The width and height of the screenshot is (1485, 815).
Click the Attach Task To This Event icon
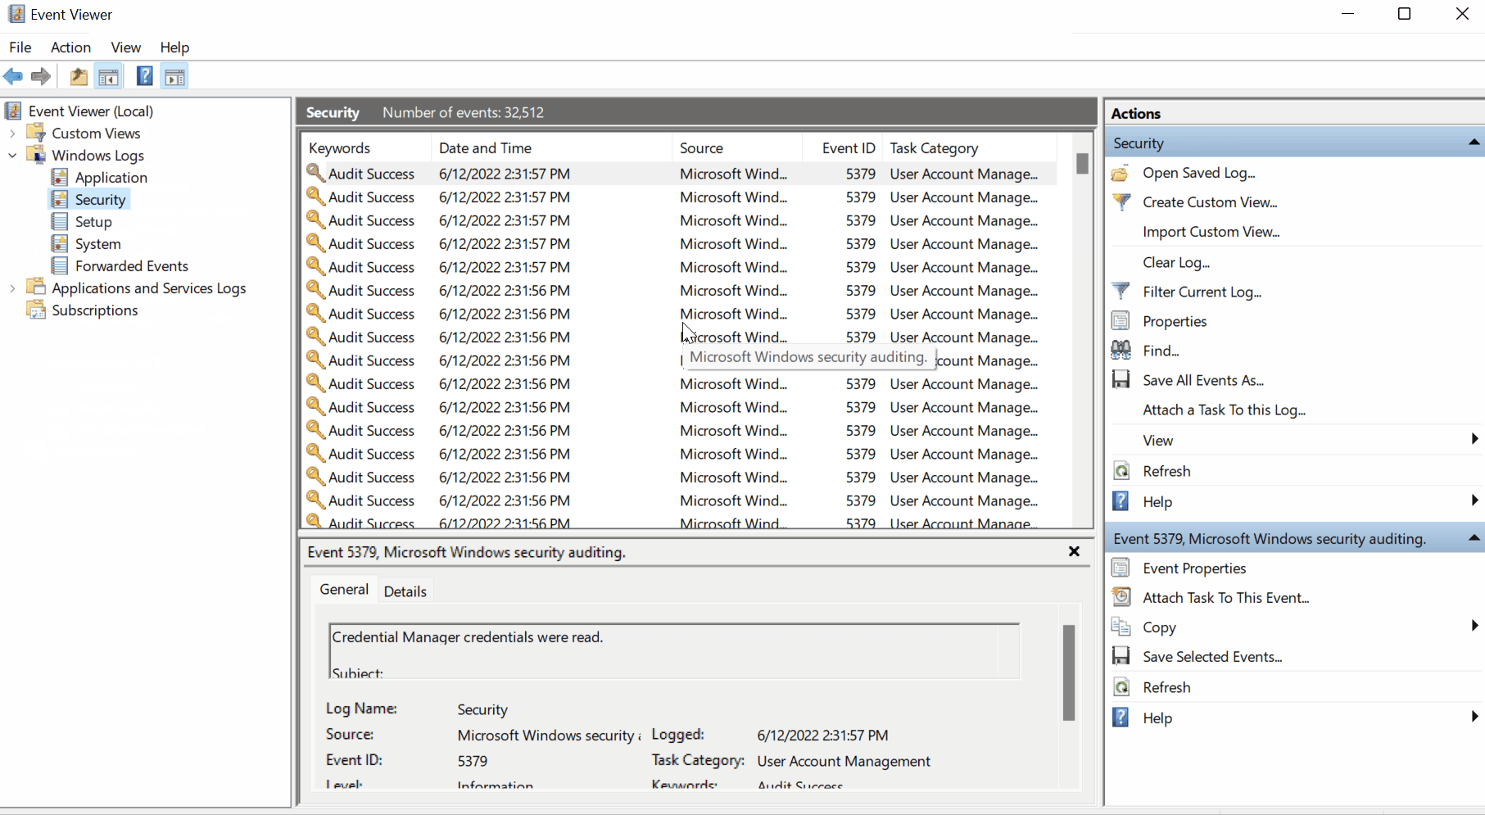[1121, 598]
